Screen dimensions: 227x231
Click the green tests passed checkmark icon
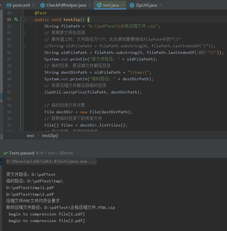coord(6,153)
